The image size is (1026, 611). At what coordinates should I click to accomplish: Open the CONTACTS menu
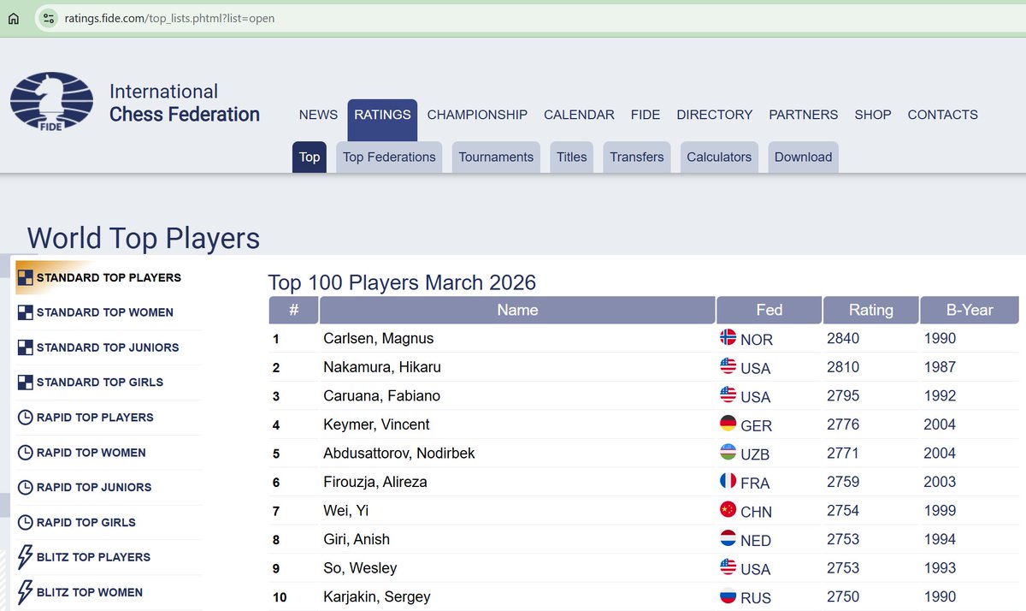point(942,115)
